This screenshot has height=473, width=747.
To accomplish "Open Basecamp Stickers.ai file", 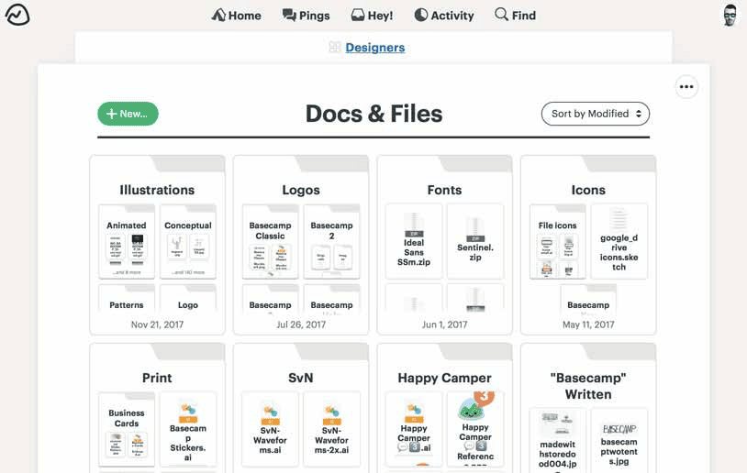I will point(188,429).
